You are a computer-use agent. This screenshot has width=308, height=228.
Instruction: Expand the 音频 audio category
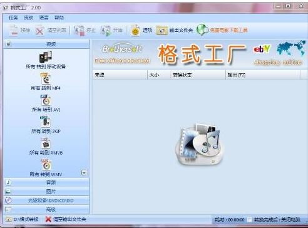(46, 182)
